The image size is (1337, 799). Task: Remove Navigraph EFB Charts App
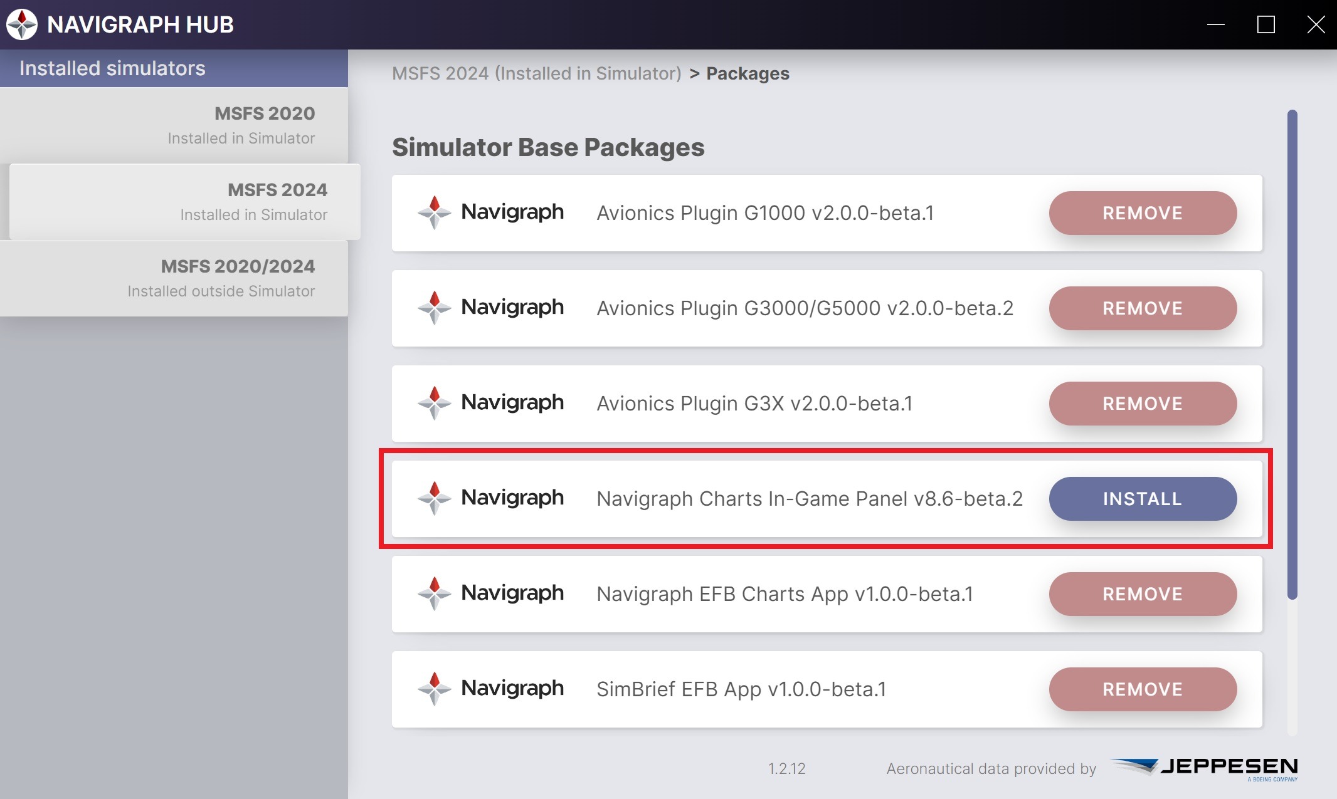pyautogui.click(x=1143, y=594)
